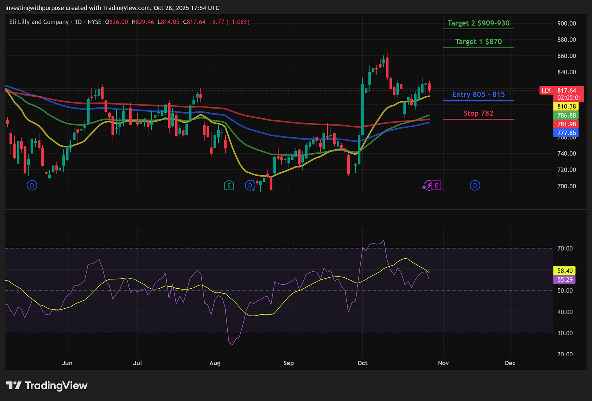Click the 50.00 RSI axis label
The height and width of the screenshot is (401, 592).
coord(565,290)
